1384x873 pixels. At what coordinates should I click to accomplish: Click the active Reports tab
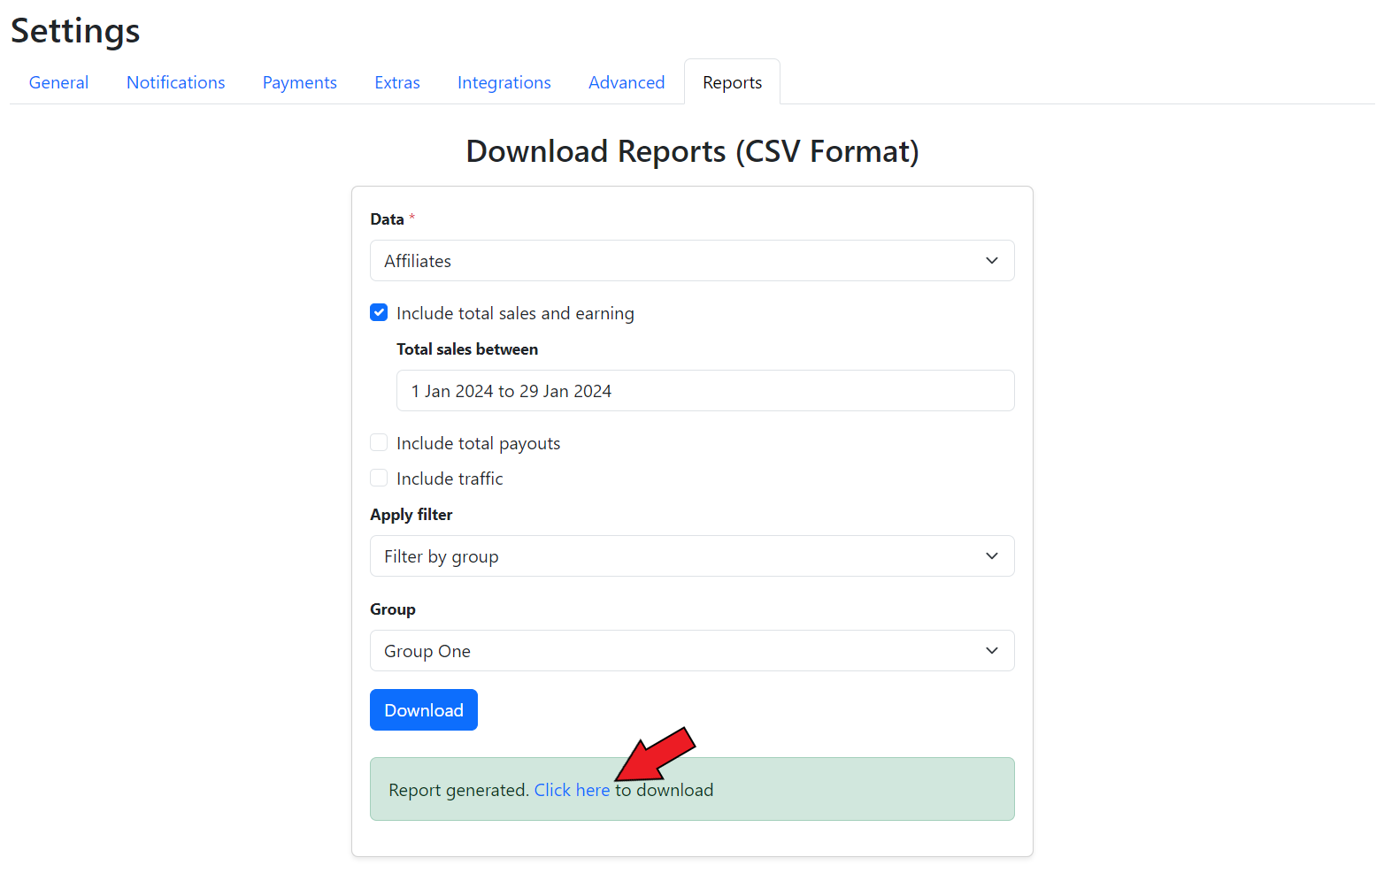pyautogui.click(x=732, y=82)
